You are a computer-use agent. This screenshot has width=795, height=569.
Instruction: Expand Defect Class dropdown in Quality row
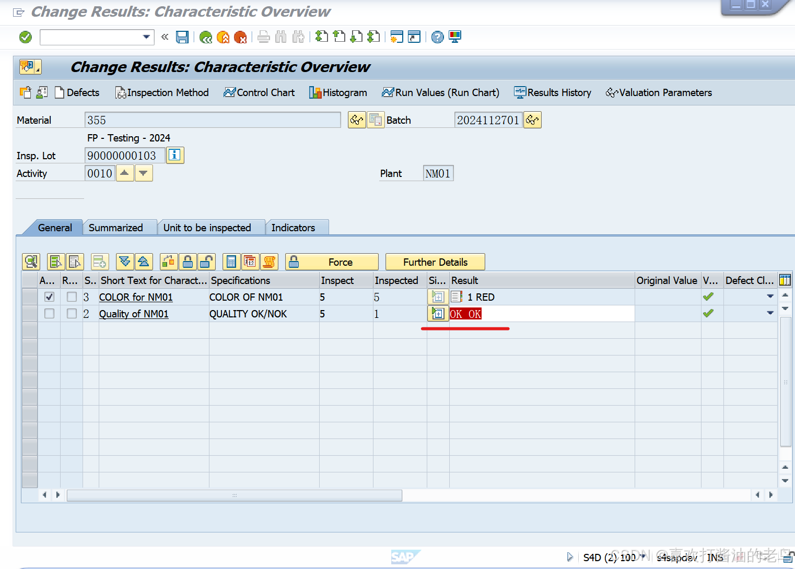(770, 313)
